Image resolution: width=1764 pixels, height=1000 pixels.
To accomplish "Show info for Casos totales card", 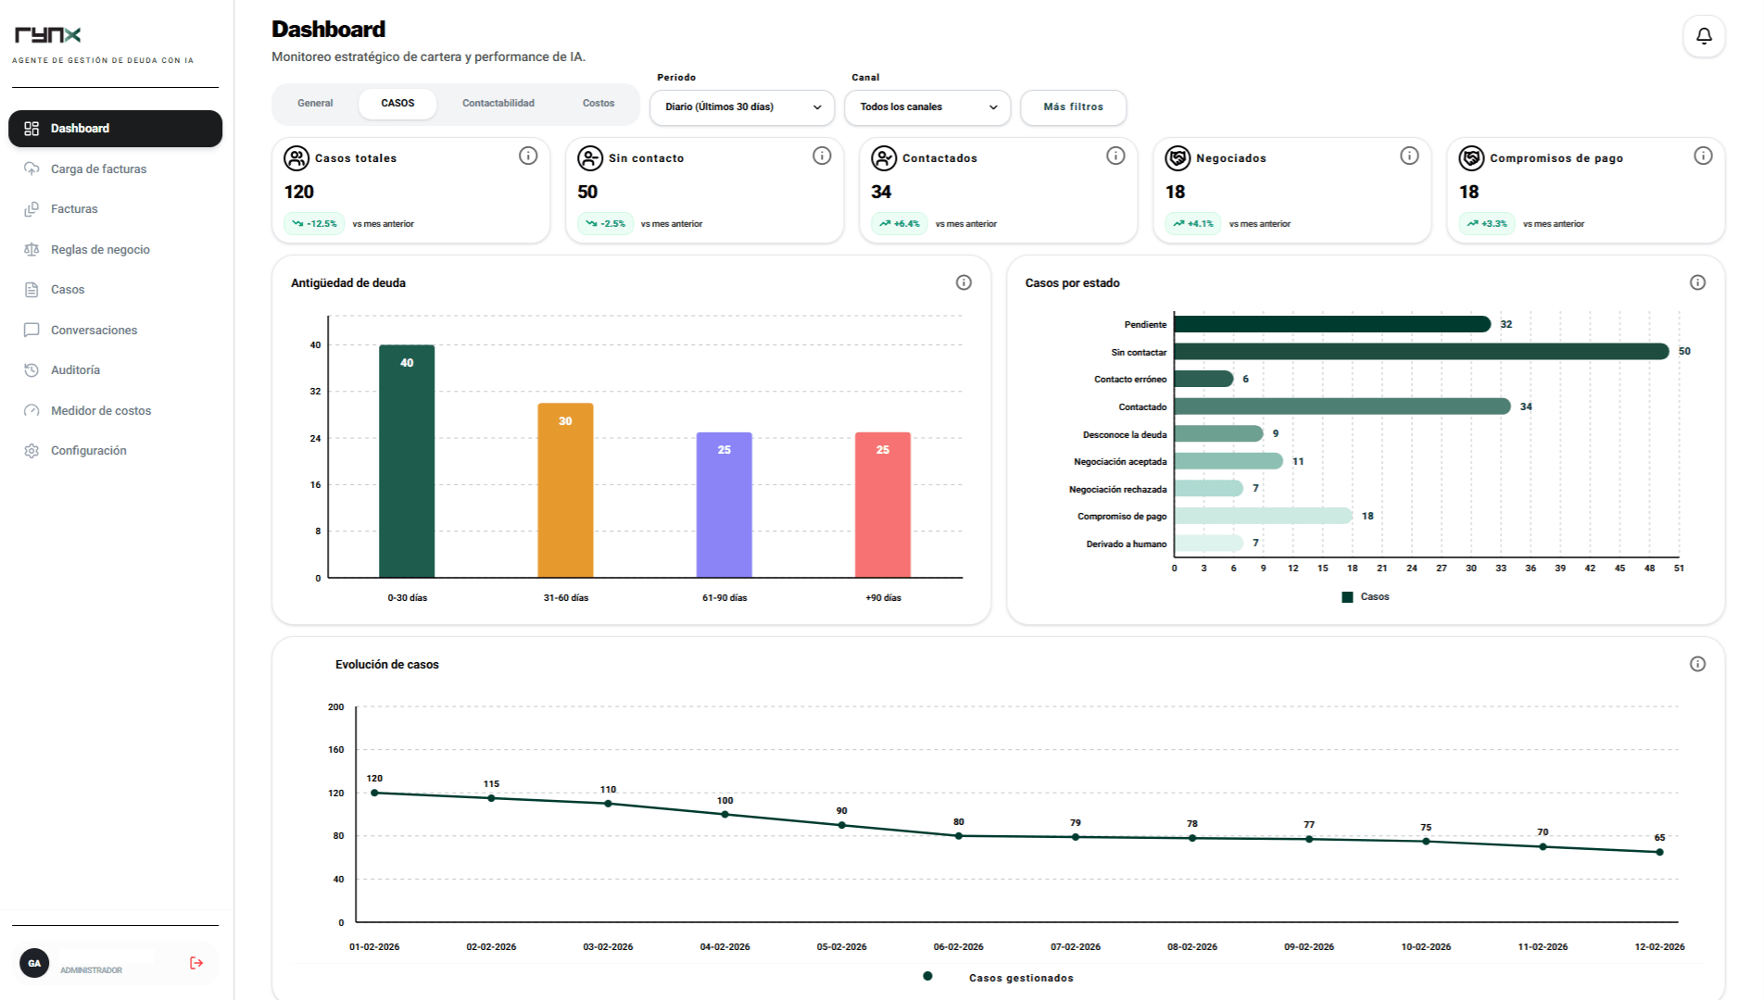I will (x=528, y=156).
